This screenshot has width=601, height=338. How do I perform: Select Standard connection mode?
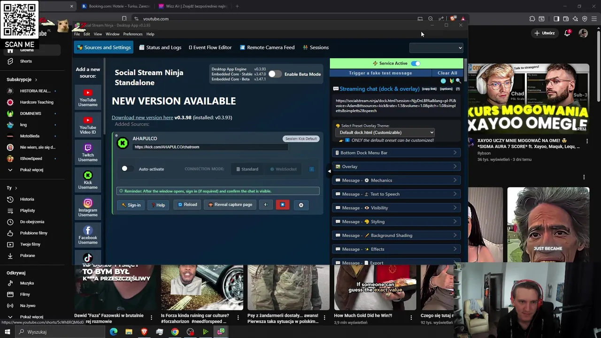pos(247,169)
